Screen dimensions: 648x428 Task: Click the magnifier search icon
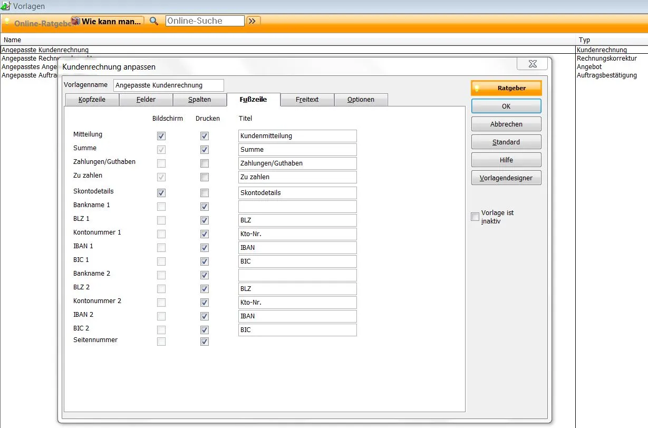153,21
